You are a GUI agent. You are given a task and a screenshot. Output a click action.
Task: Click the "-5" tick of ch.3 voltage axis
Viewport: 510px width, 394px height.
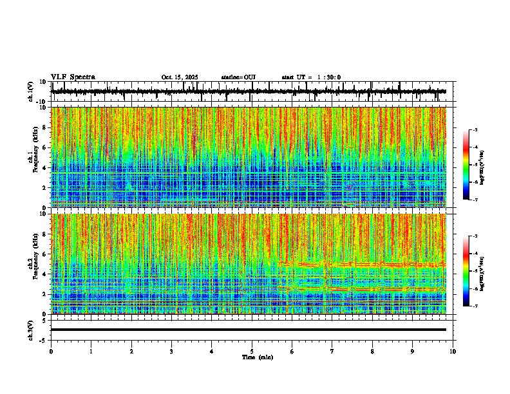43,341
